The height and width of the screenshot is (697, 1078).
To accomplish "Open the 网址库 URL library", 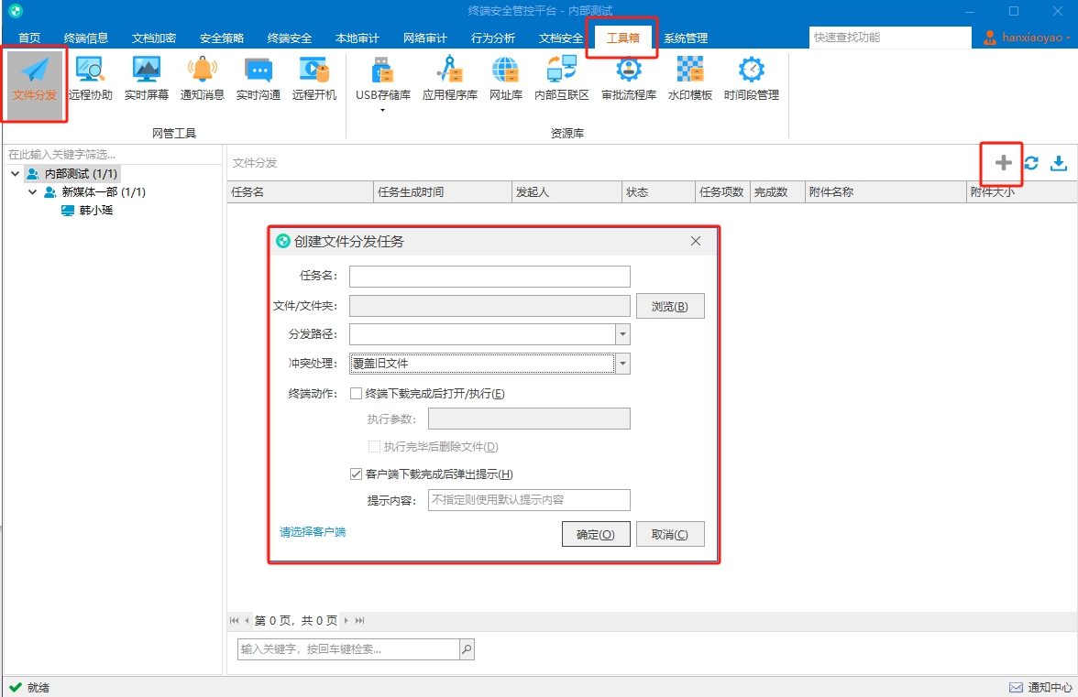I will [x=505, y=79].
